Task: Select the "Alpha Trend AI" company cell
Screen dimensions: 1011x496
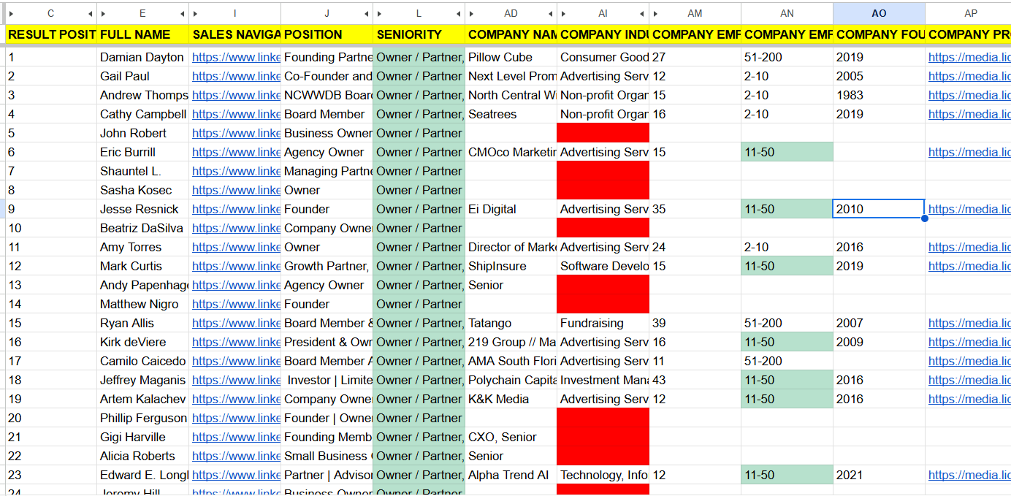Action: (511, 475)
